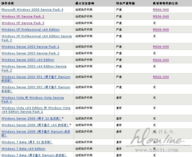The height and width of the screenshot is (157, 192).
Task: Select 远程执行代码 in Windows 7 Beta x64 Edition row
Action: pos(84,149)
